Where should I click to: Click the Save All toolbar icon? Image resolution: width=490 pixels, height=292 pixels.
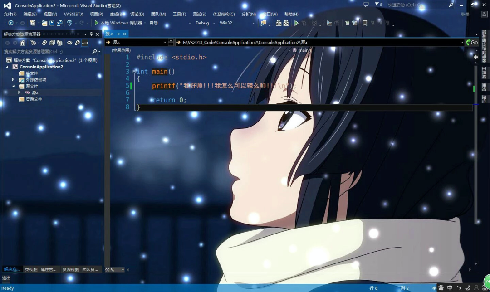[59, 23]
